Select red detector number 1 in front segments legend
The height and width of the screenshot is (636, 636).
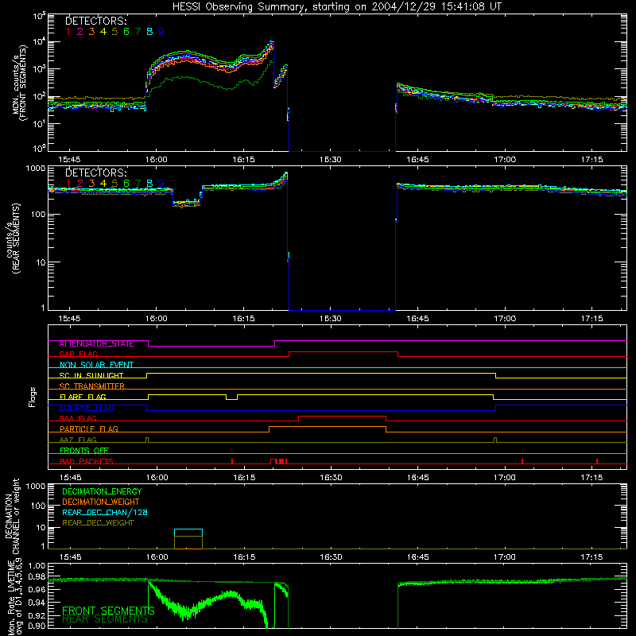[68, 32]
